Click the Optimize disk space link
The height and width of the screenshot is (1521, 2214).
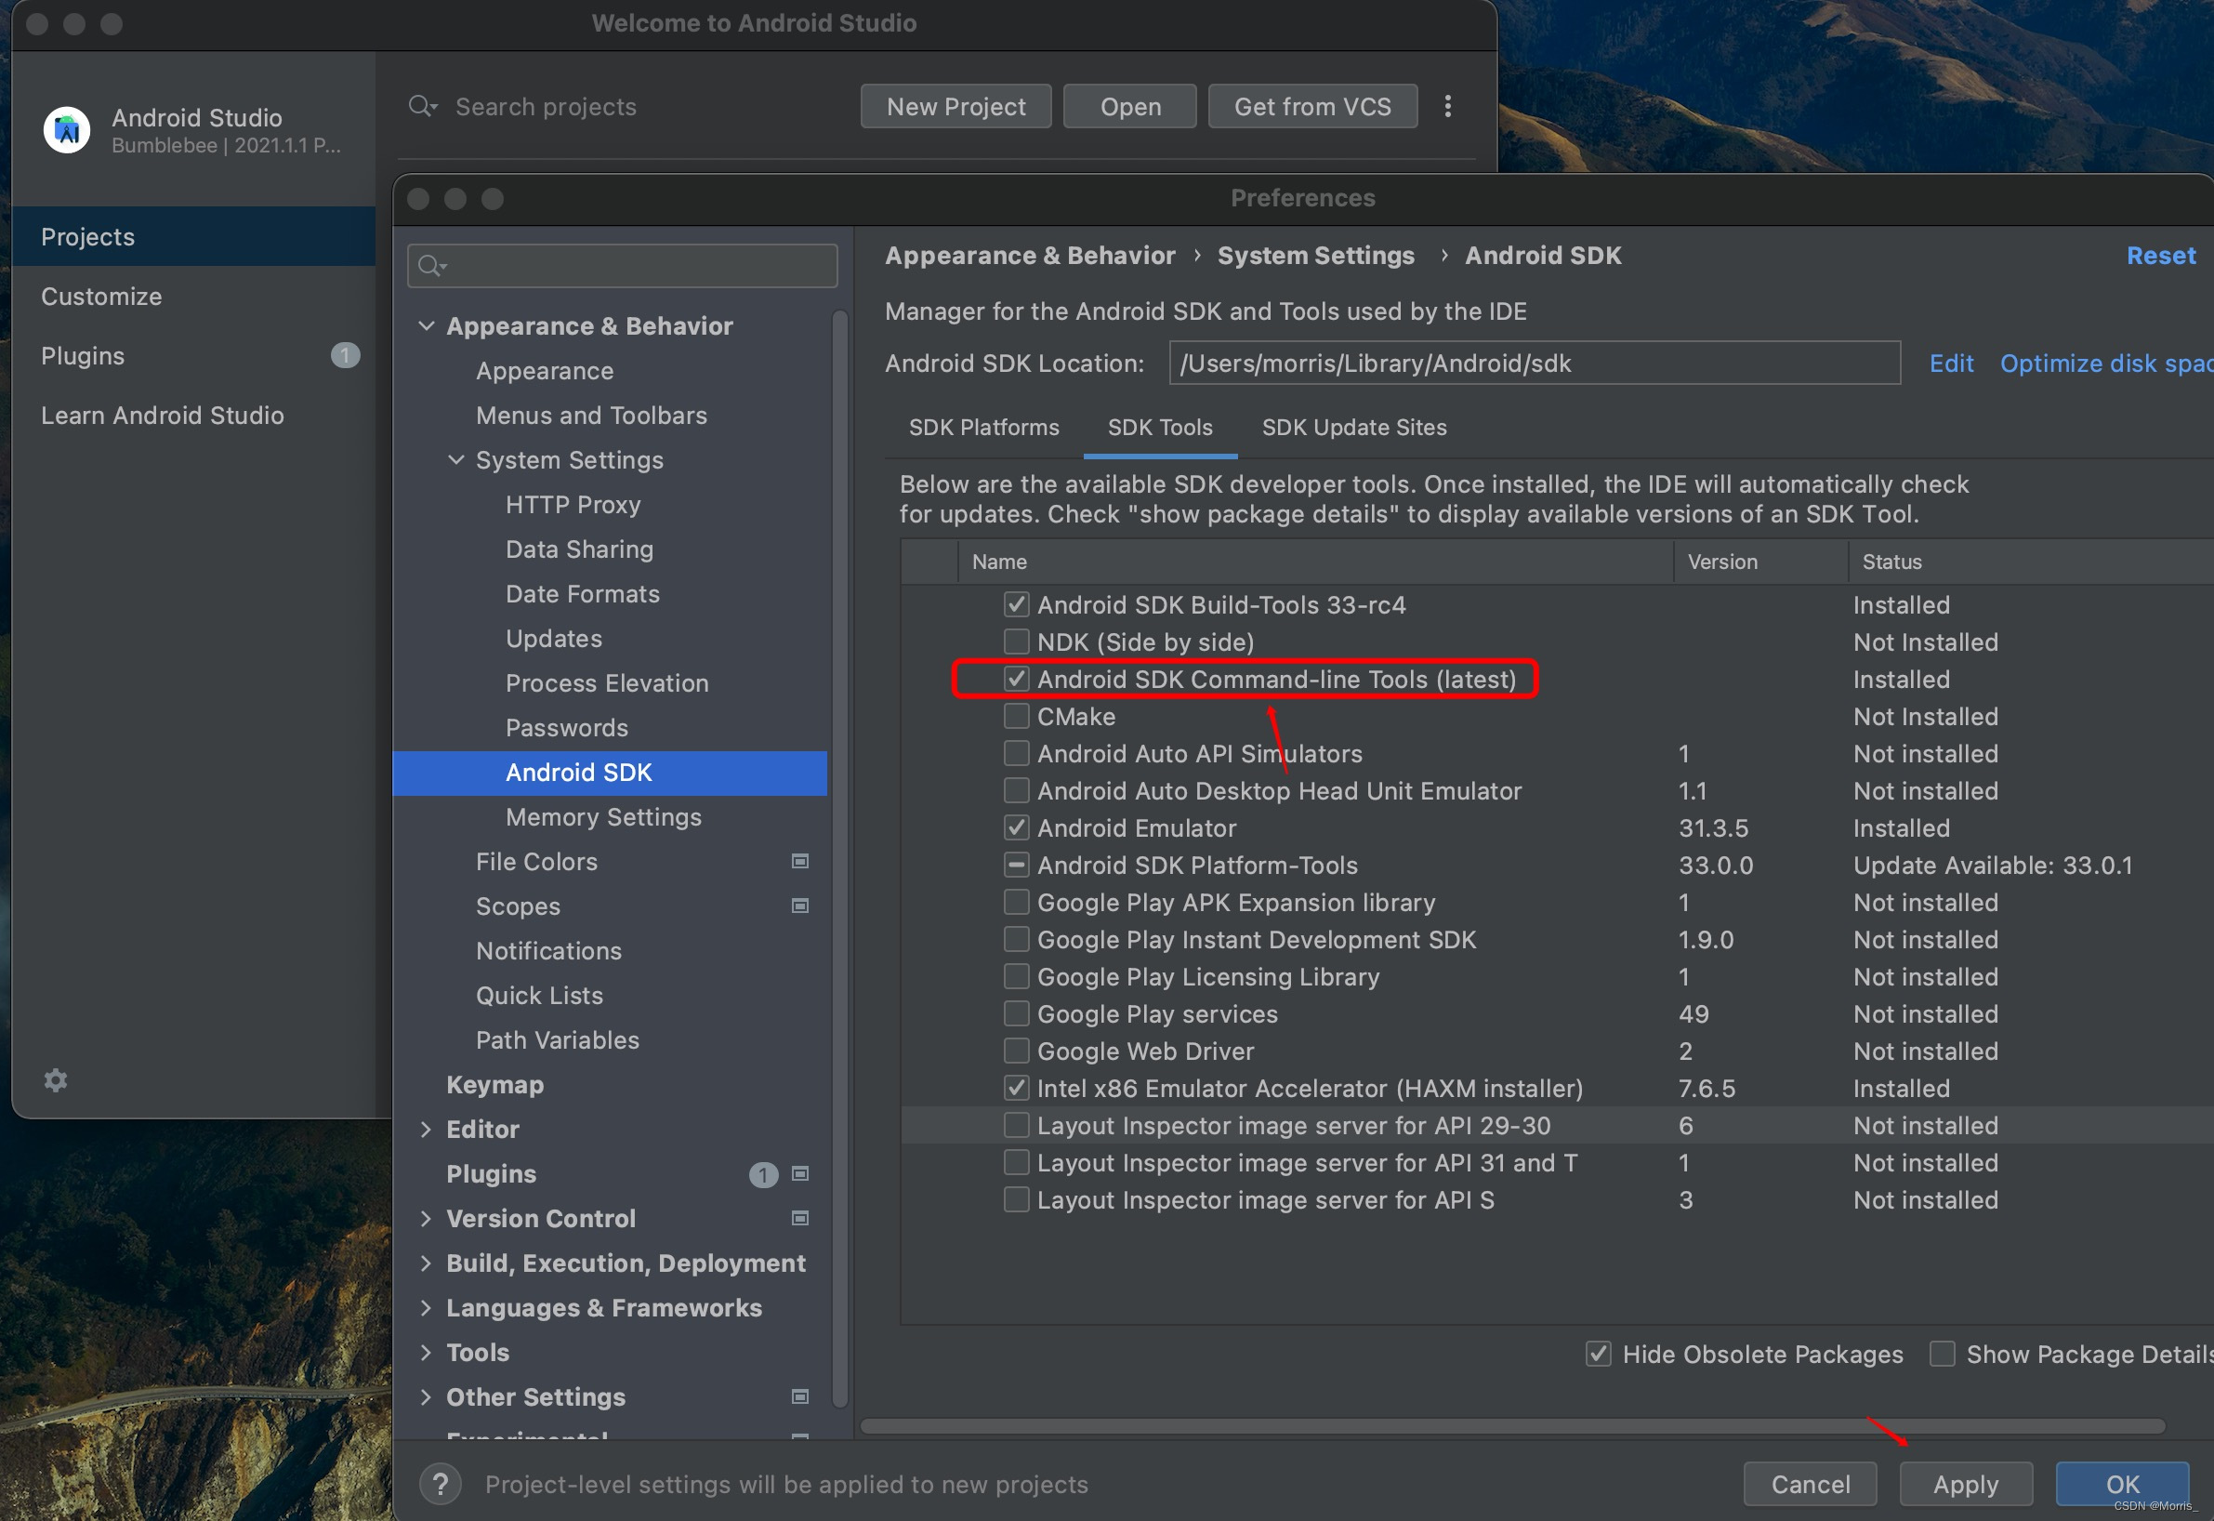coord(2105,364)
